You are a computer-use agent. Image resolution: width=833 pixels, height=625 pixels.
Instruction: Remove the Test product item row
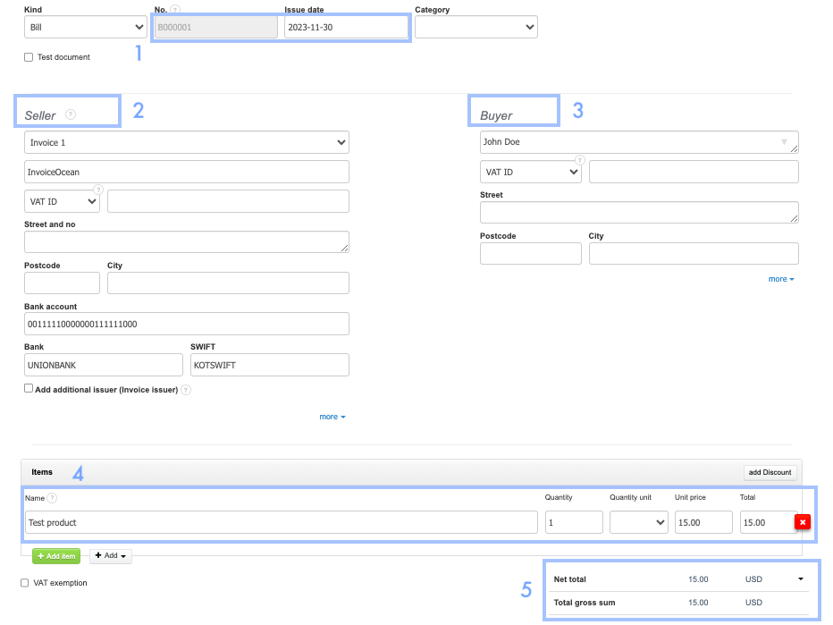coord(802,522)
